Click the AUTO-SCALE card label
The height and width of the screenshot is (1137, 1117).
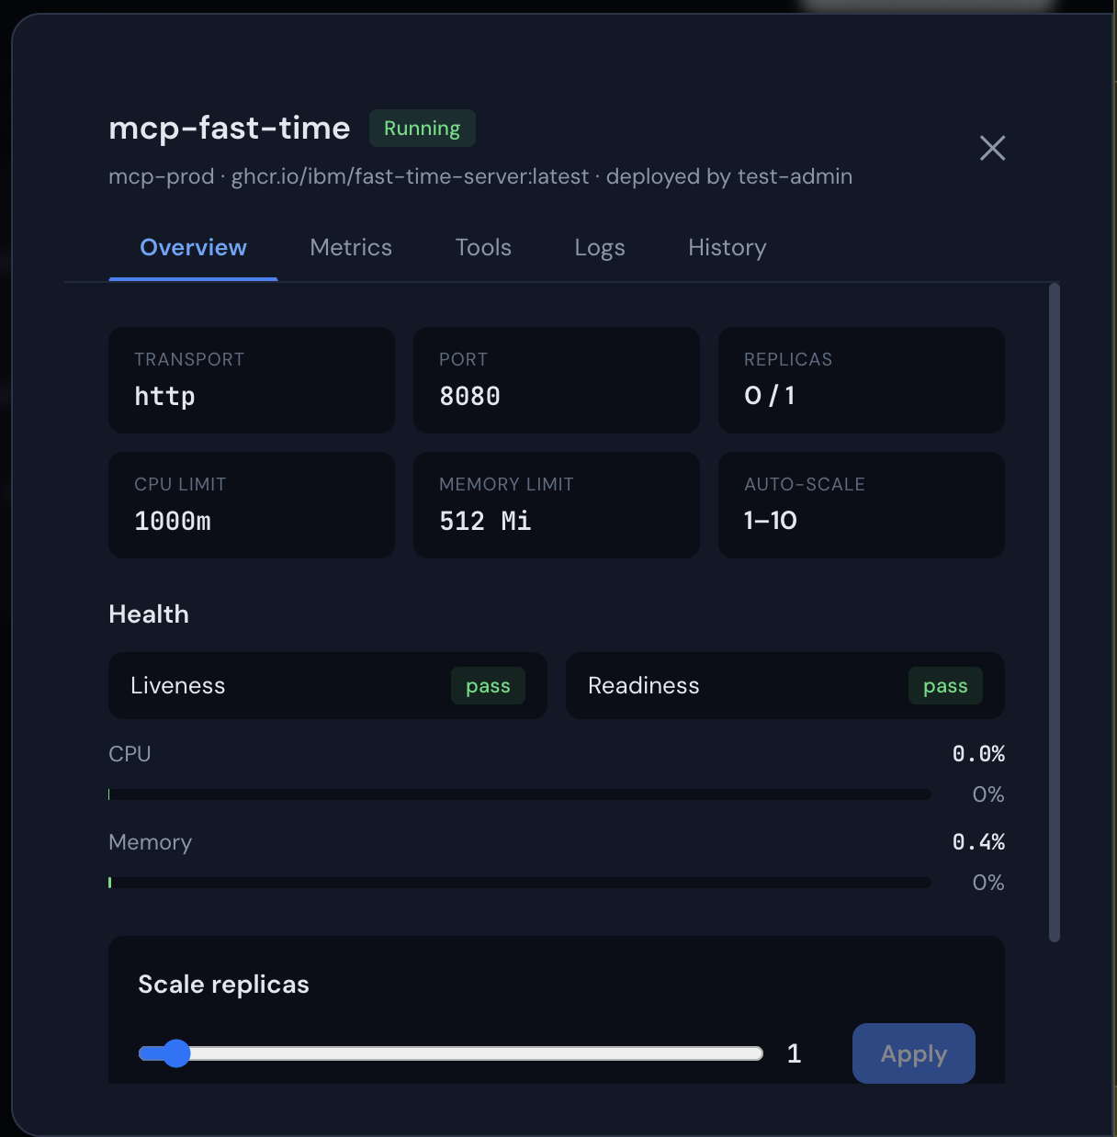(x=805, y=485)
